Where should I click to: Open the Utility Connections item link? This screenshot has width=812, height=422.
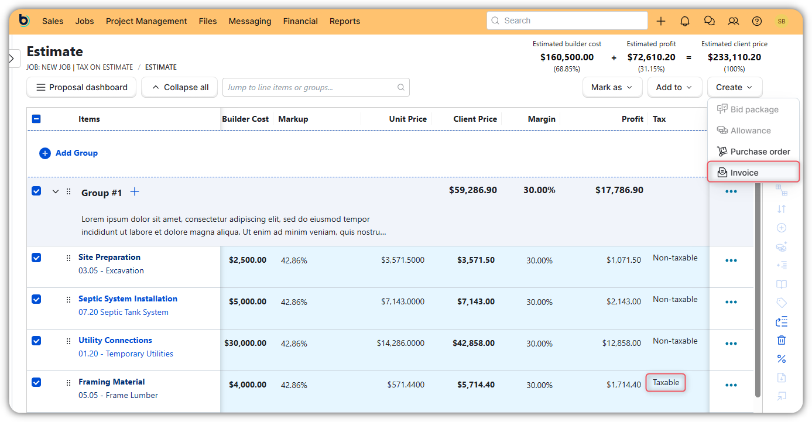[x=115, y=340]
